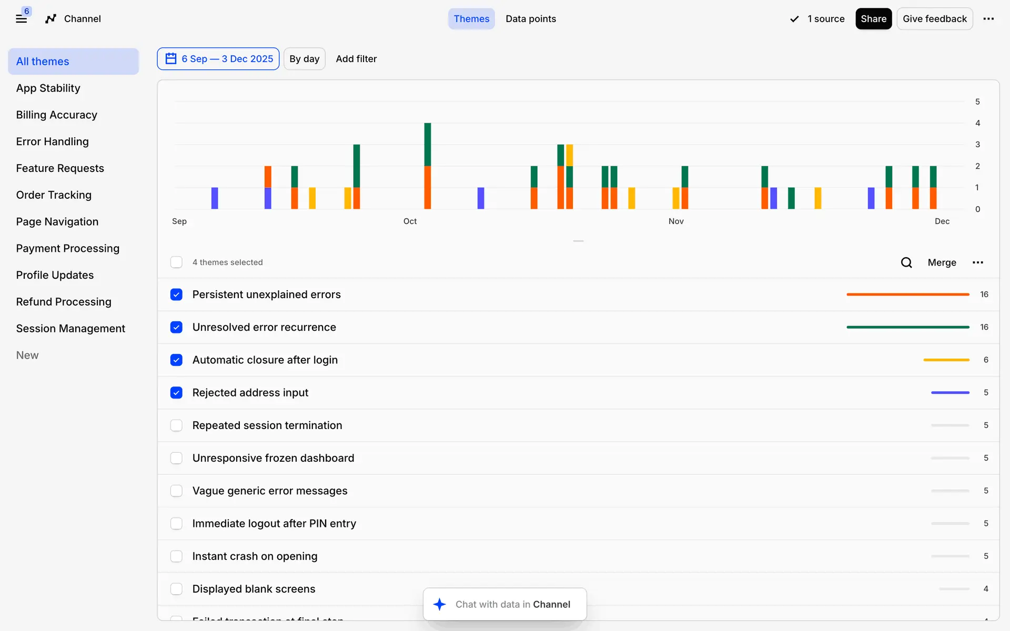Open By day grouping dropdown
Screen dimensions: 1010x631
304,59
